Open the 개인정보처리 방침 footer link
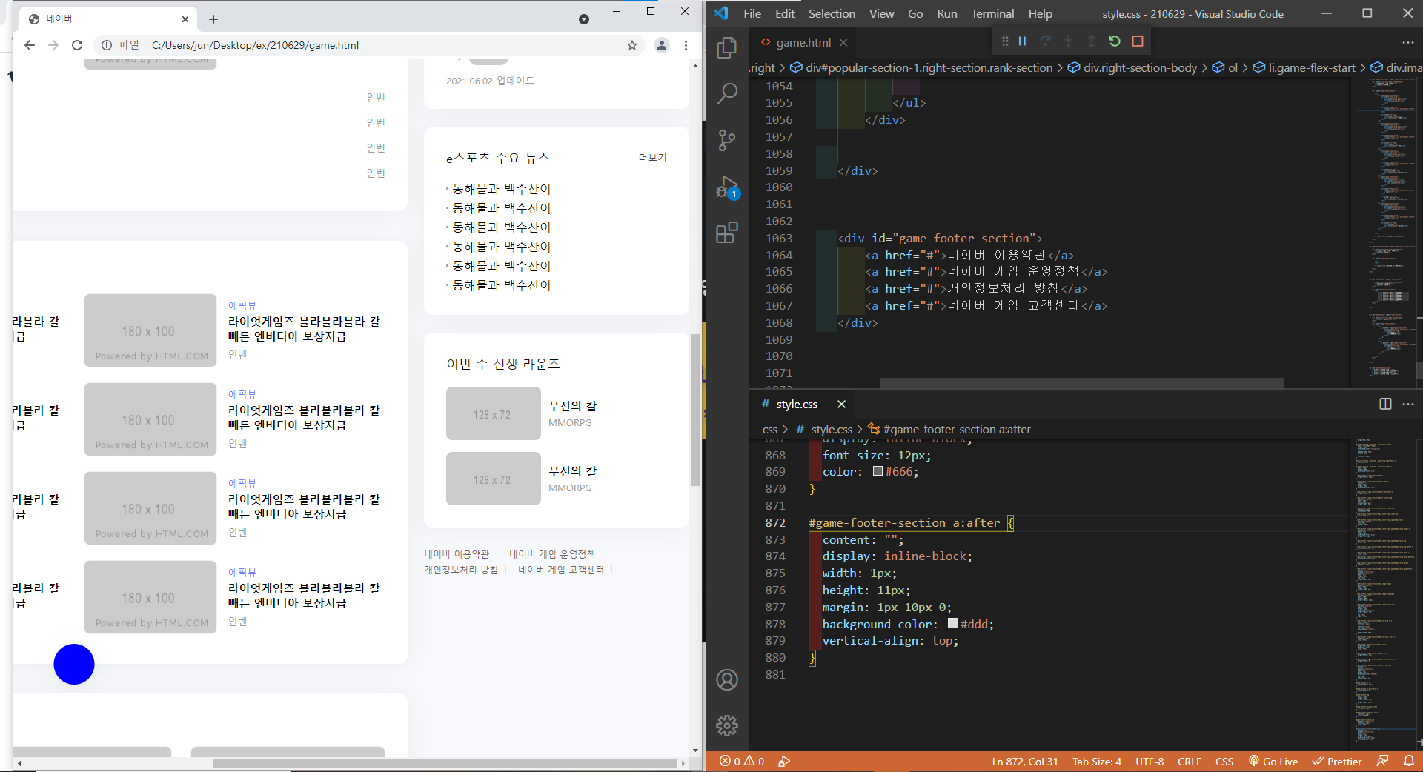1423x772 pixels. 461,570
